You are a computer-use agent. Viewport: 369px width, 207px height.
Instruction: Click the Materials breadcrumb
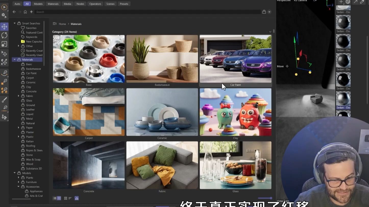(76, 24)
